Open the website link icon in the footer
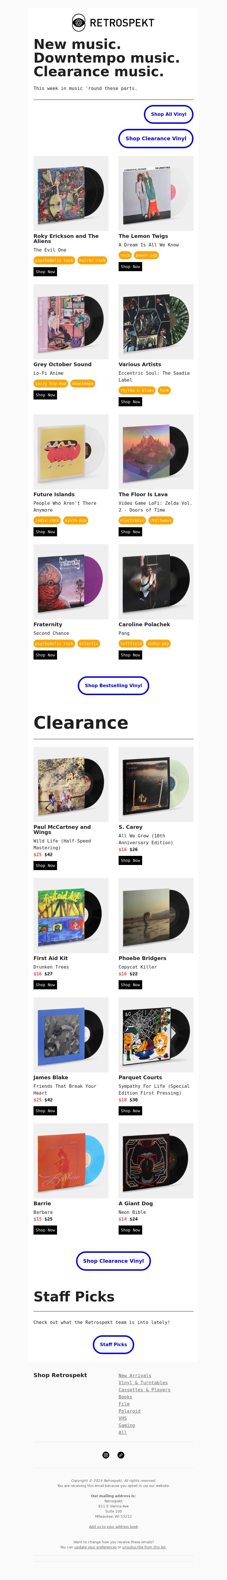 pyautogui.click(x=121, y=1455)
